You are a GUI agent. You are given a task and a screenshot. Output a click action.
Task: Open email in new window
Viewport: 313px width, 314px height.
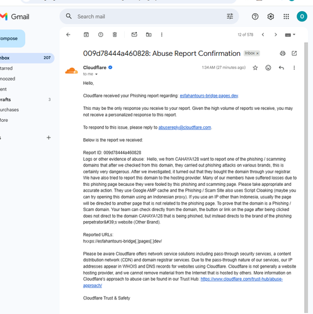click(x=294, y=53)
